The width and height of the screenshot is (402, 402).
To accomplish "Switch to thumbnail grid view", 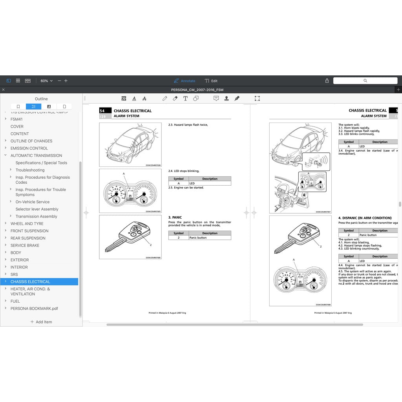I will click(18, 81).
